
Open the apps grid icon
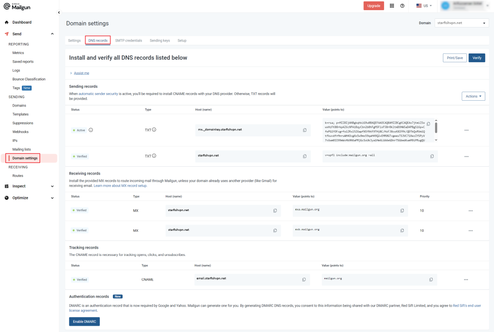coord(392,6)
